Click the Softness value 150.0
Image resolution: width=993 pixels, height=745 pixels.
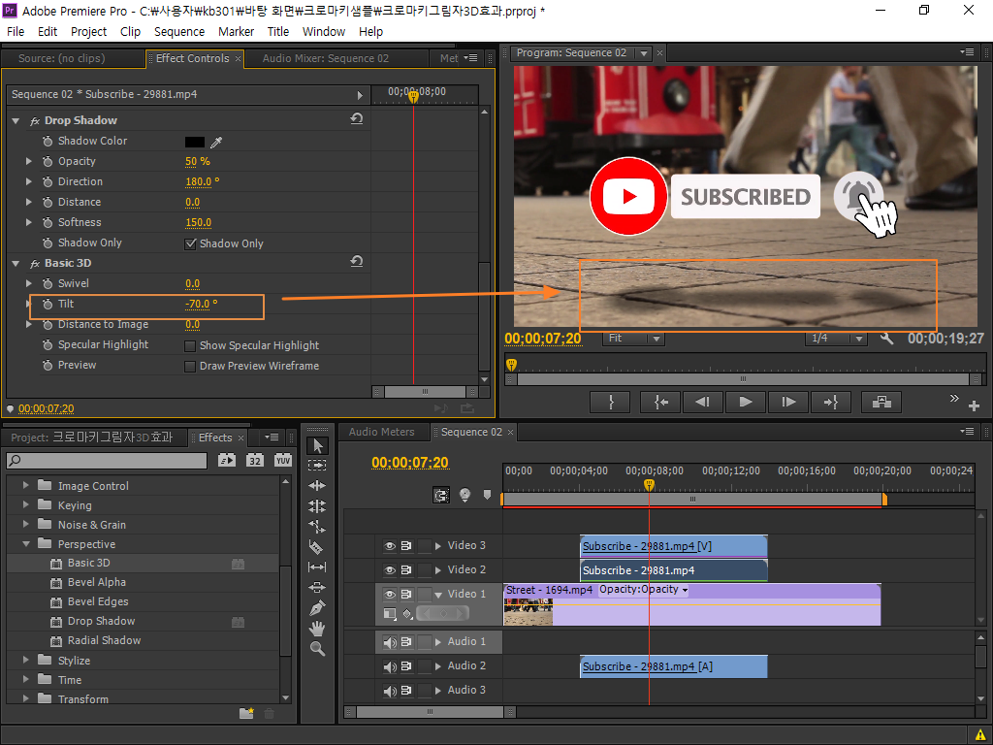pyautogui.click(x=198, y=223)
